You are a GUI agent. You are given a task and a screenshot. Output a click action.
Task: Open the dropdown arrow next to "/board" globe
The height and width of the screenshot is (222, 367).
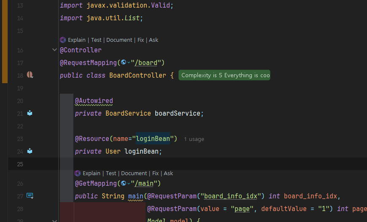pyautogui.click(x=129, y=62)
